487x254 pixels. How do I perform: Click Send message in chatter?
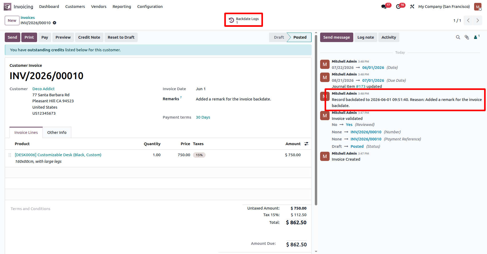pos(337,37)
